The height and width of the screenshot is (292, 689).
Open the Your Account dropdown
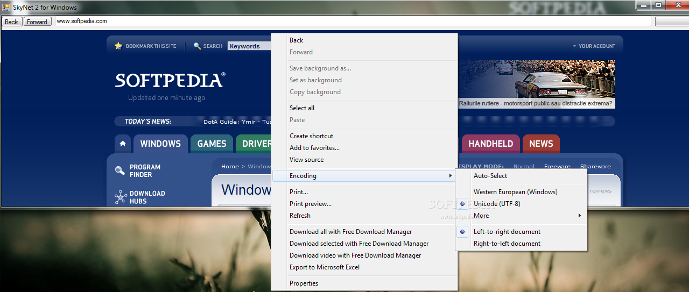click(x=594, y=46)
